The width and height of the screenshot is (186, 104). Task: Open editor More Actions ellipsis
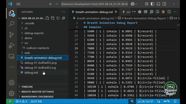(175, 12)
